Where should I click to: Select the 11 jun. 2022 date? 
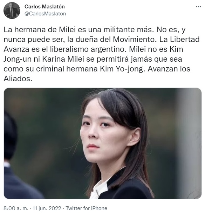click(x=47, y=208)
